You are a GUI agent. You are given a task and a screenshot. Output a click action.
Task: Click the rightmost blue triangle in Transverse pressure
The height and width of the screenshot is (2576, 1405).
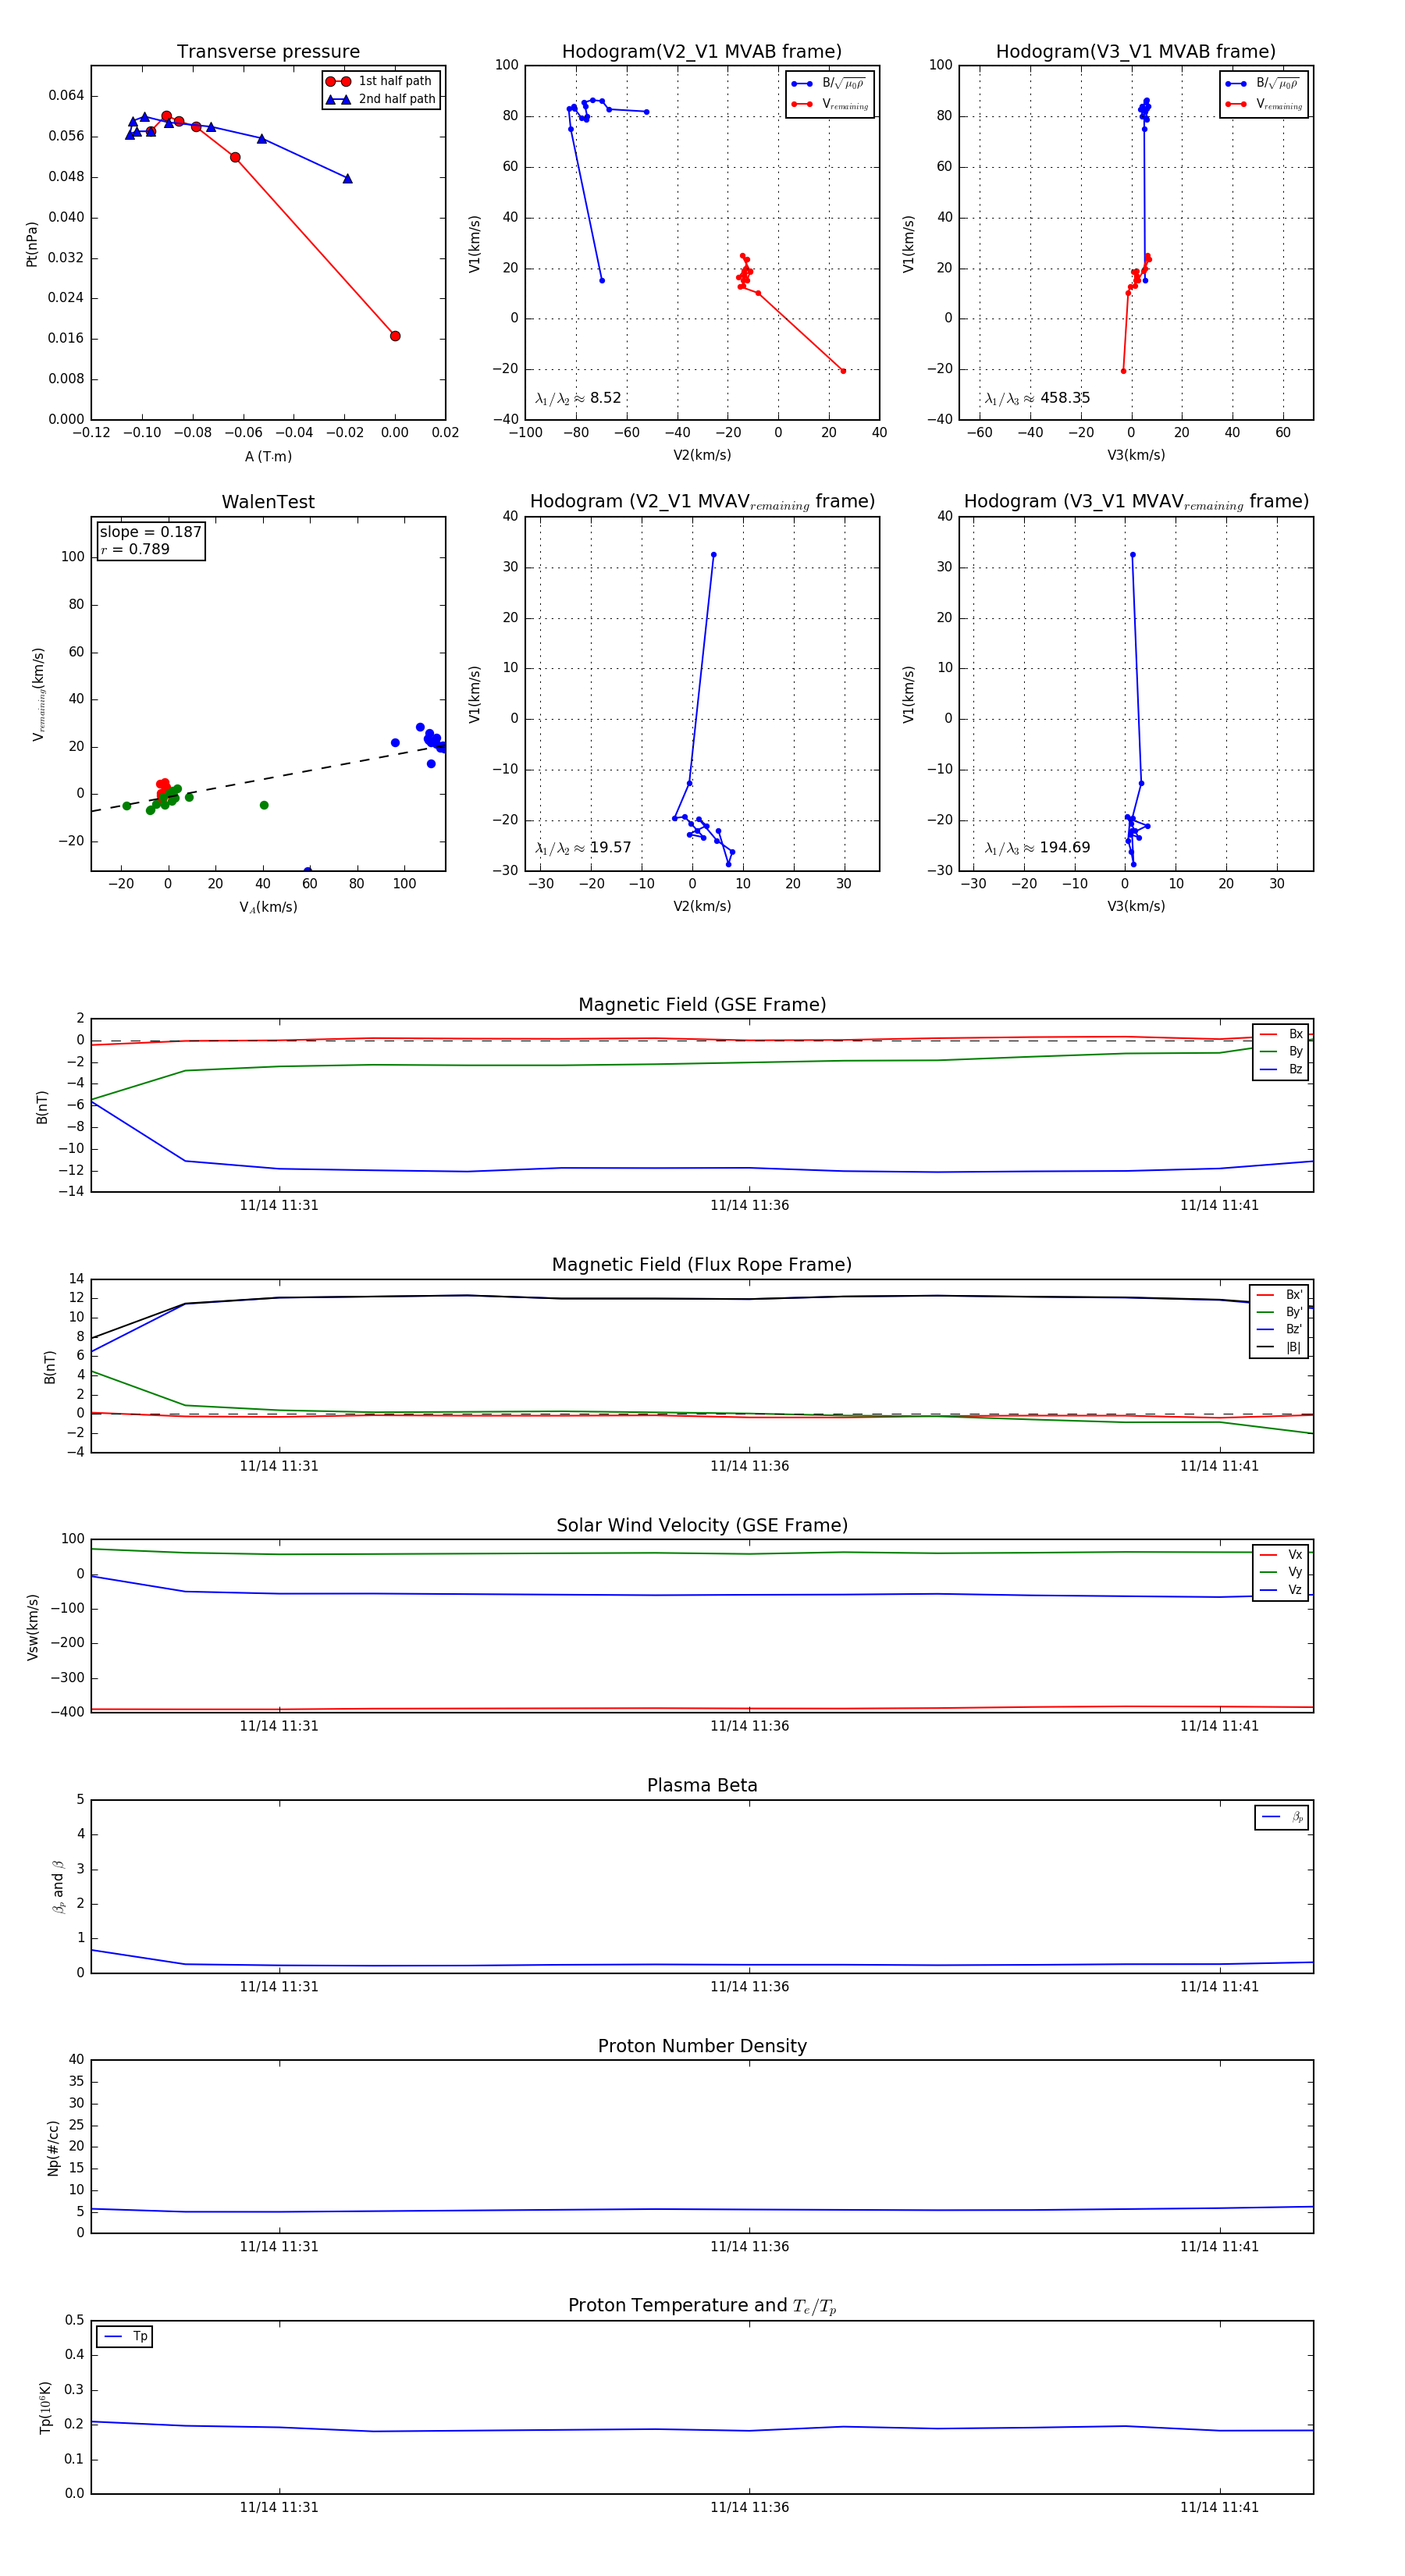point(347,179)
